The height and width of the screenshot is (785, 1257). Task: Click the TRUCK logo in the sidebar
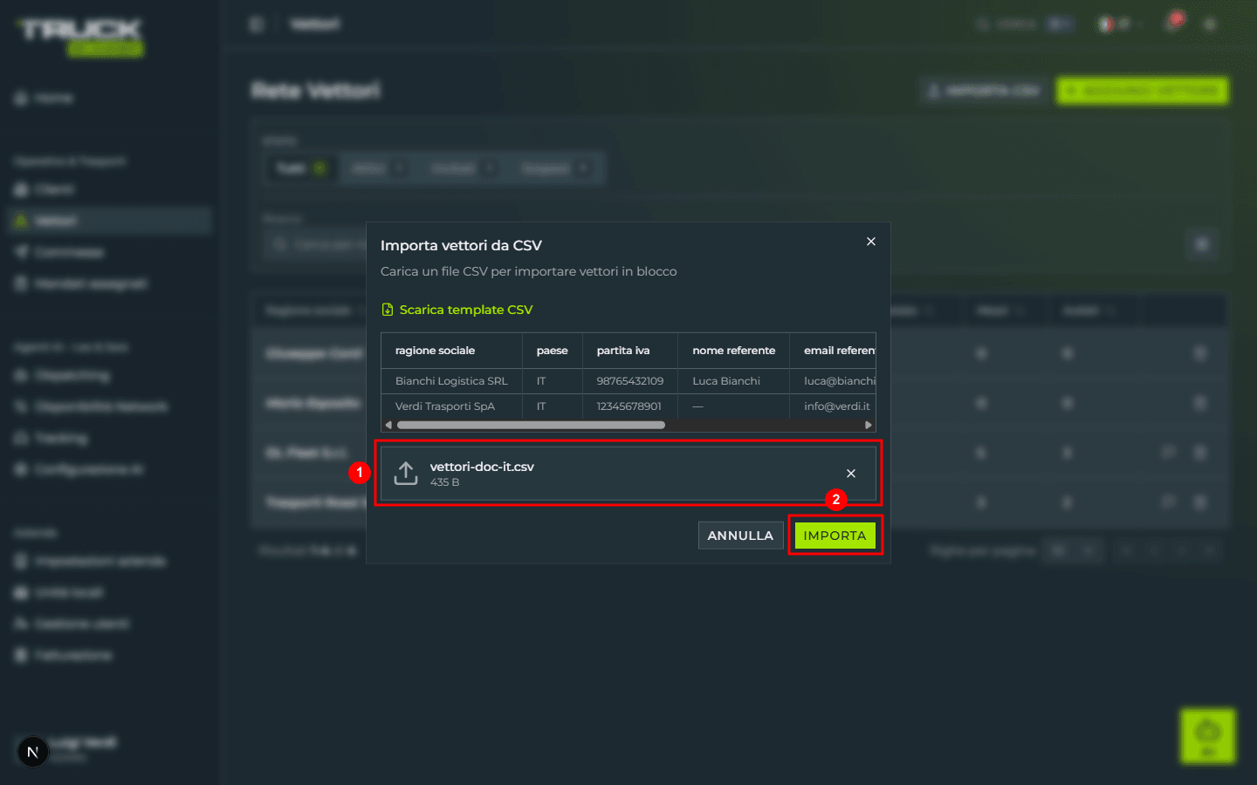81,38
